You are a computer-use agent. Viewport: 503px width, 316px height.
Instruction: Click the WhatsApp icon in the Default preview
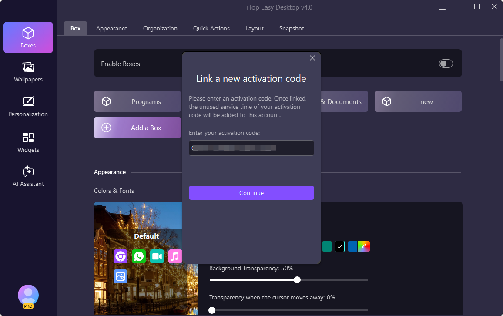click(x=139, y=256)
